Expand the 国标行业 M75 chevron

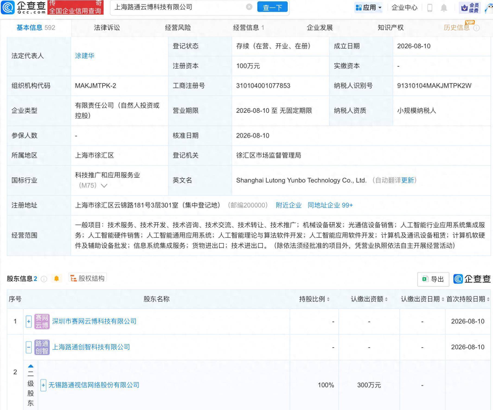[x=104, y=186]
